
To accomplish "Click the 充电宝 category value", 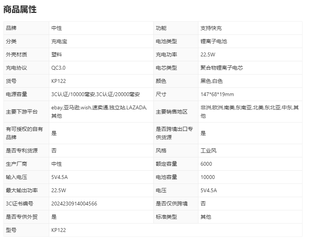I will pyautogui.click(x=59, y=41).
